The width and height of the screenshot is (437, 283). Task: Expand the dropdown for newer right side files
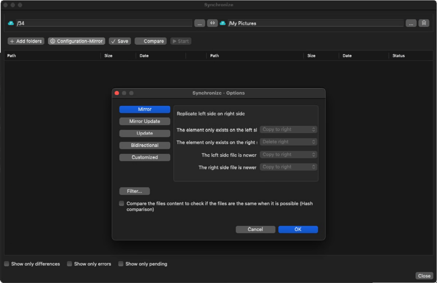point(288,166)
